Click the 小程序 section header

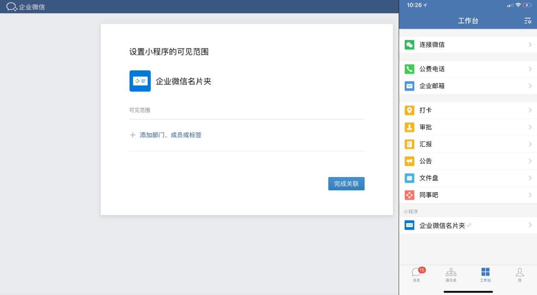pyautogui.click(x=410, y=212)
